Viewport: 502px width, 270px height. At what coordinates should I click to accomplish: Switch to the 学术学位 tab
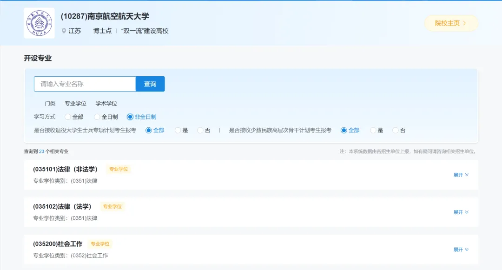tap(106, 103)
